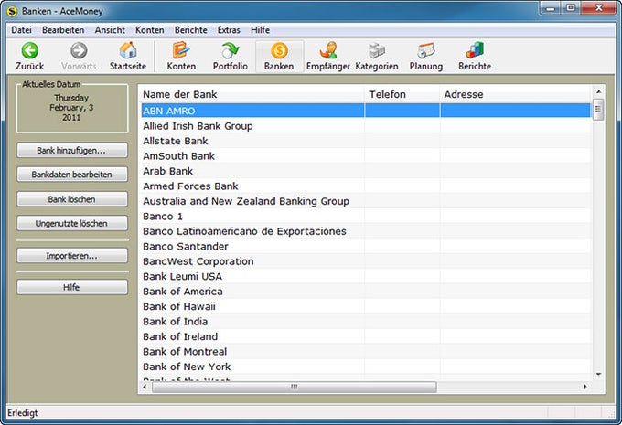The width and height of the screenshot is (622, 425).
Task: Open the Konten accounts icon
Action: coord(181,51)
